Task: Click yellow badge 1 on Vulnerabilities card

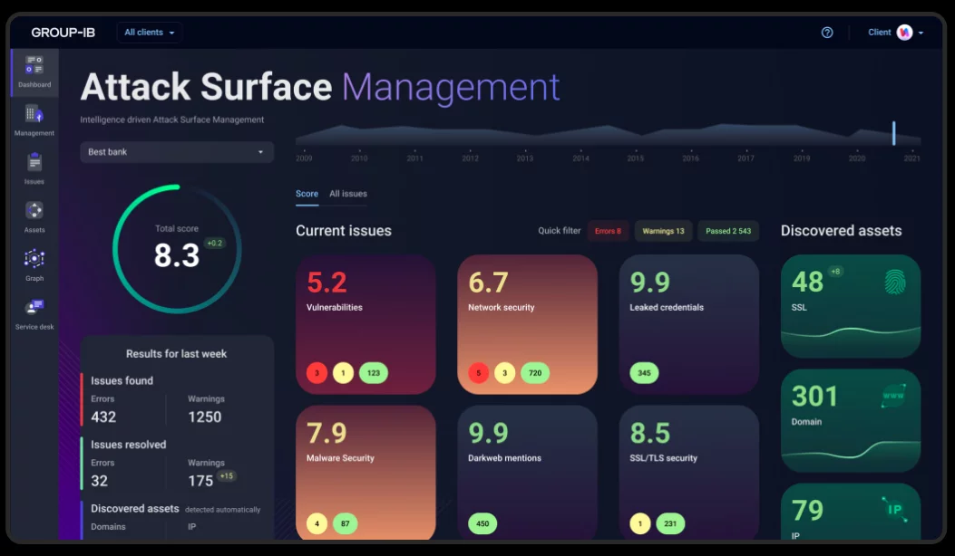Action: (343, 373)
